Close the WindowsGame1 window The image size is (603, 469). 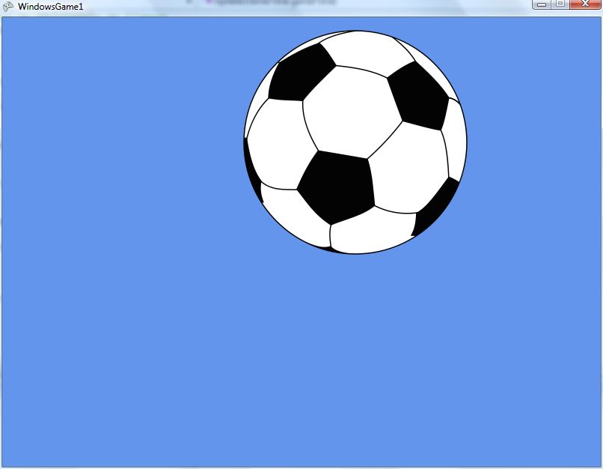point(584,4)
